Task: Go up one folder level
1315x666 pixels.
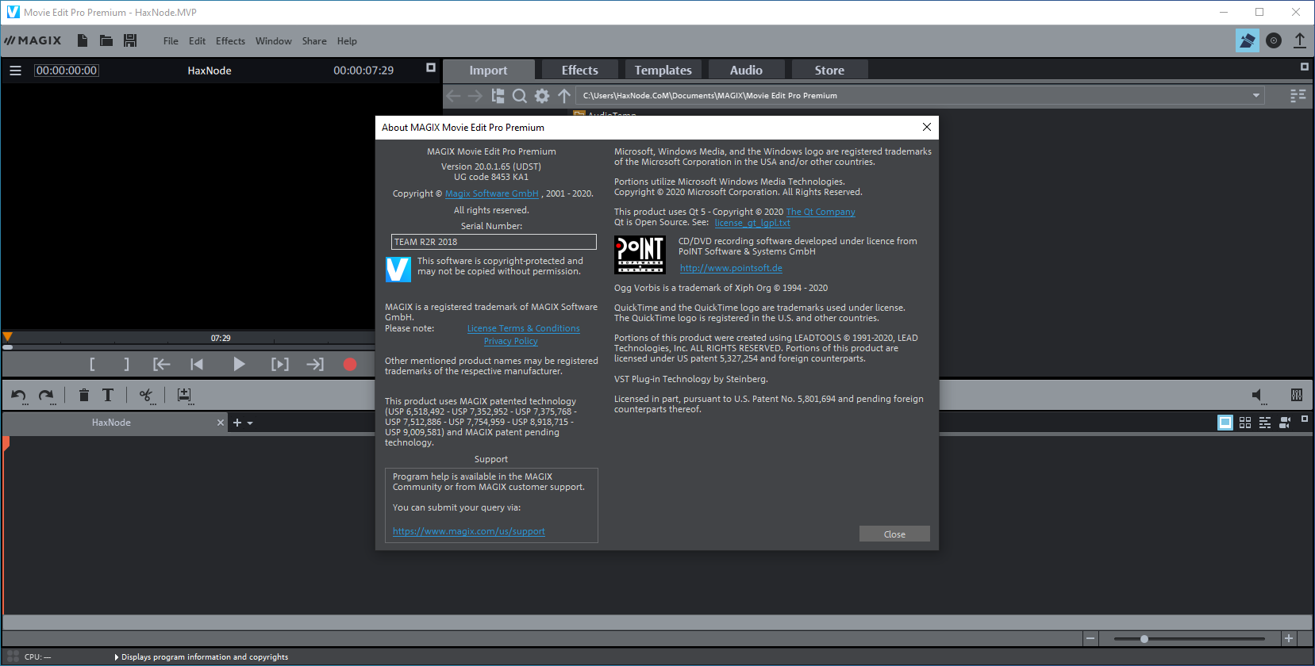Action: pos(564,96)
